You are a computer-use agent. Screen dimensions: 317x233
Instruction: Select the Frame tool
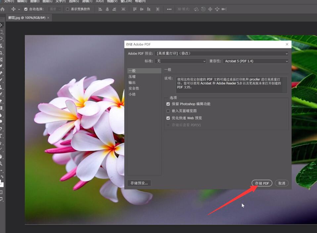click(1, 59)
